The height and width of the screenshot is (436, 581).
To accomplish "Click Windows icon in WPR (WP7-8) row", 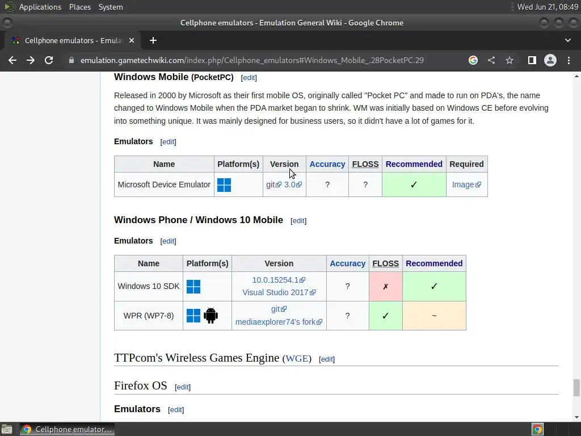I will 193,316.
